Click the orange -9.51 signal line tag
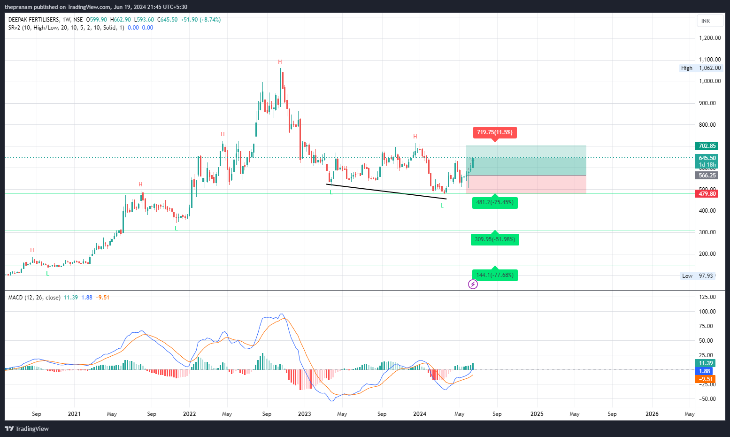The height and width of the screenshot is (437, 730). (706, 379)
